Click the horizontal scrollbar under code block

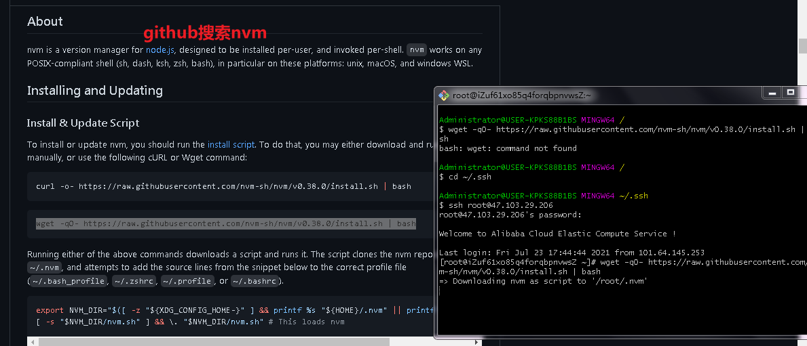[x=214, y=342]
